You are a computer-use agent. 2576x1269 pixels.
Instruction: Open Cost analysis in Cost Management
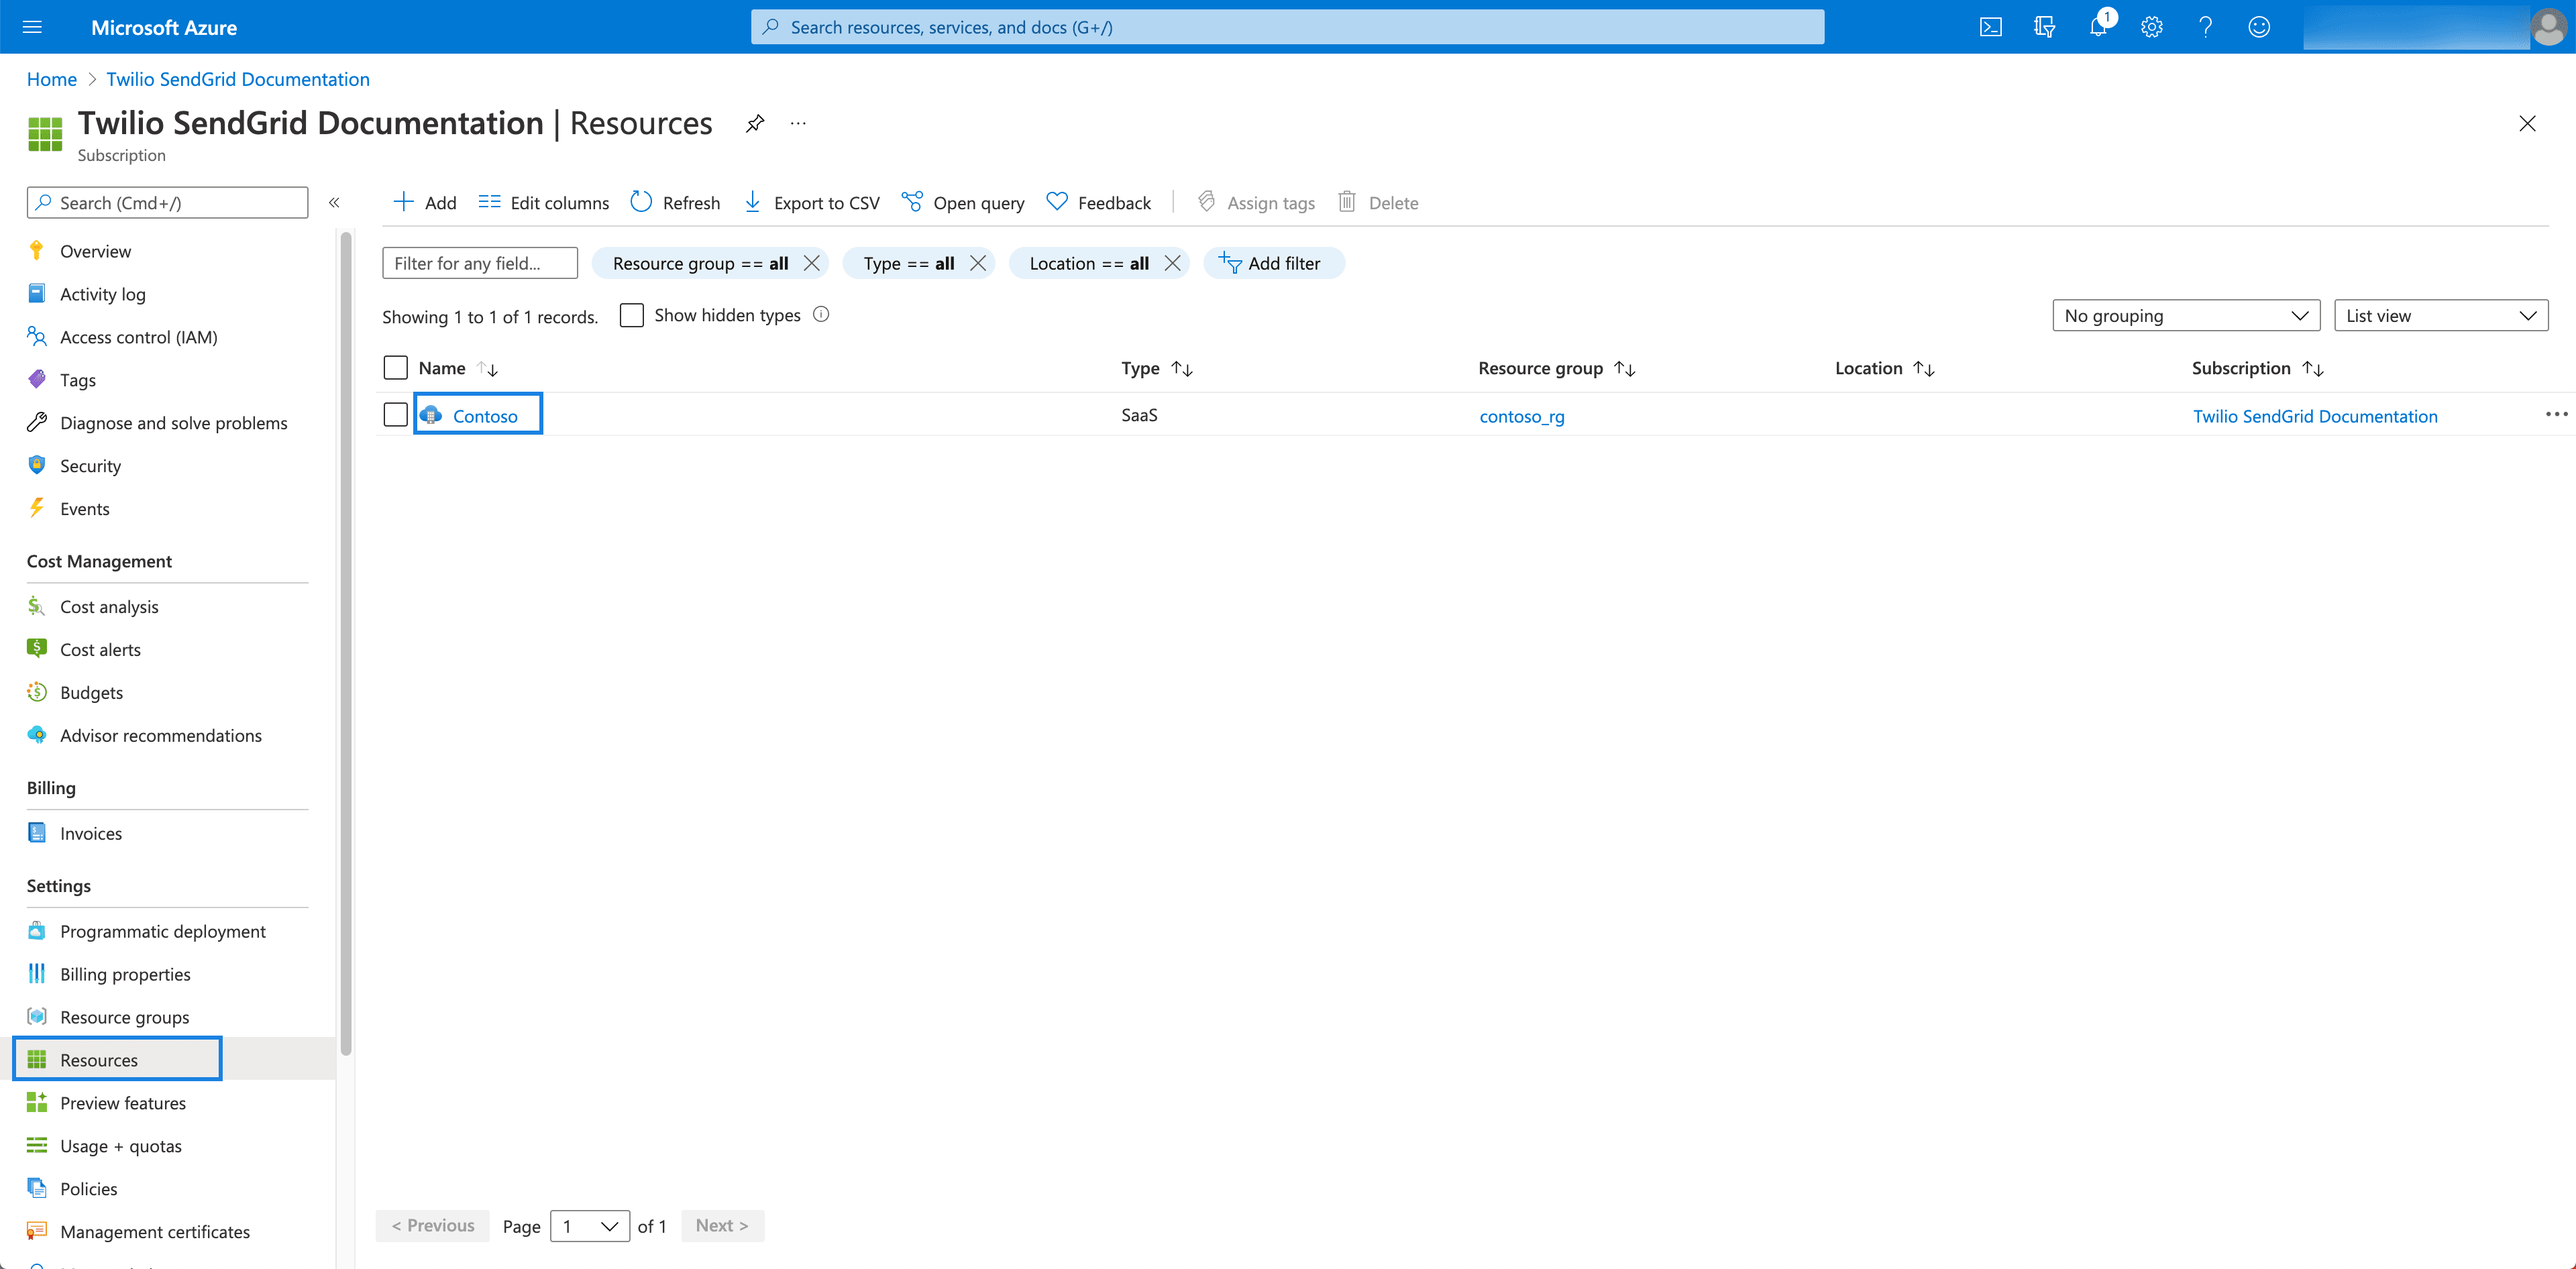point(108,606)
